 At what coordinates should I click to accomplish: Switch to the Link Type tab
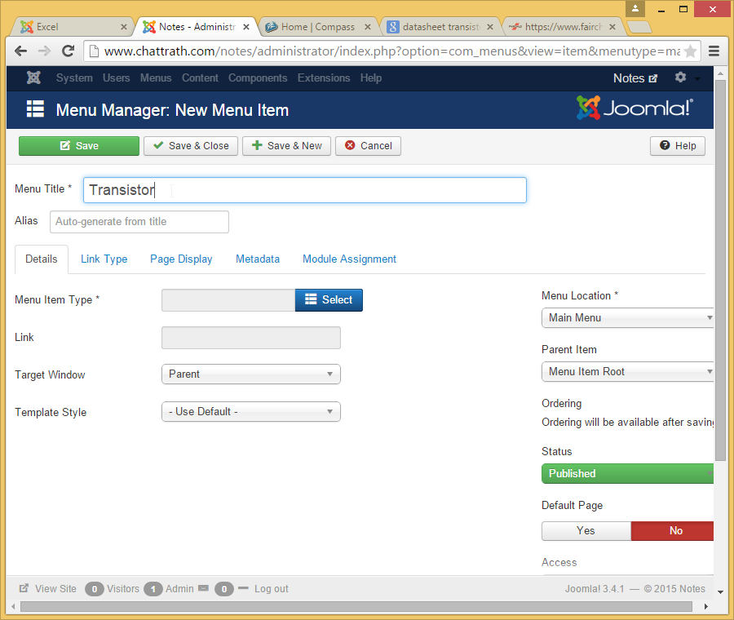(x=104, y=259)
